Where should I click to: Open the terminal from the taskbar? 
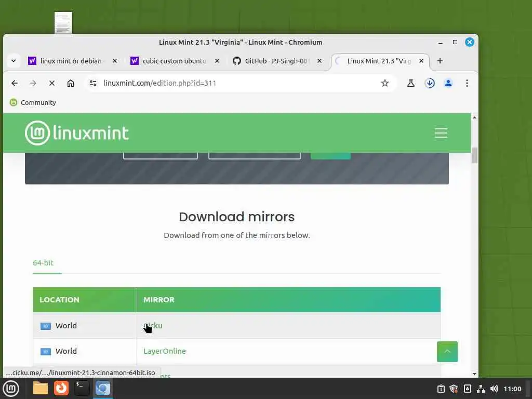(82, 389)
